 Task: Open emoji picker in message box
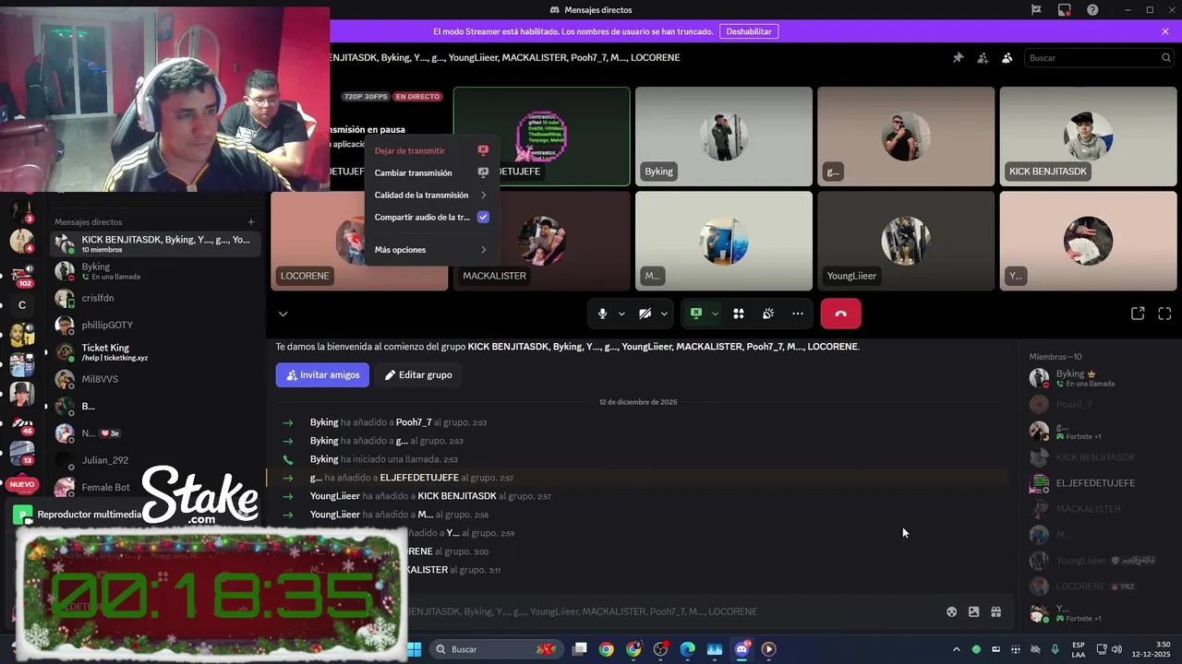(951, 611)
